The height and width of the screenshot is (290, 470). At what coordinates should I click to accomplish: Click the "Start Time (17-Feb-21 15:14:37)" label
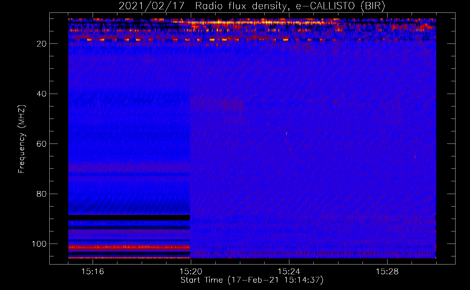252,280
